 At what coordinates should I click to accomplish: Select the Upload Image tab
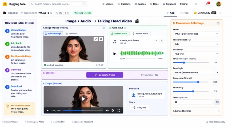click(53, 34)
